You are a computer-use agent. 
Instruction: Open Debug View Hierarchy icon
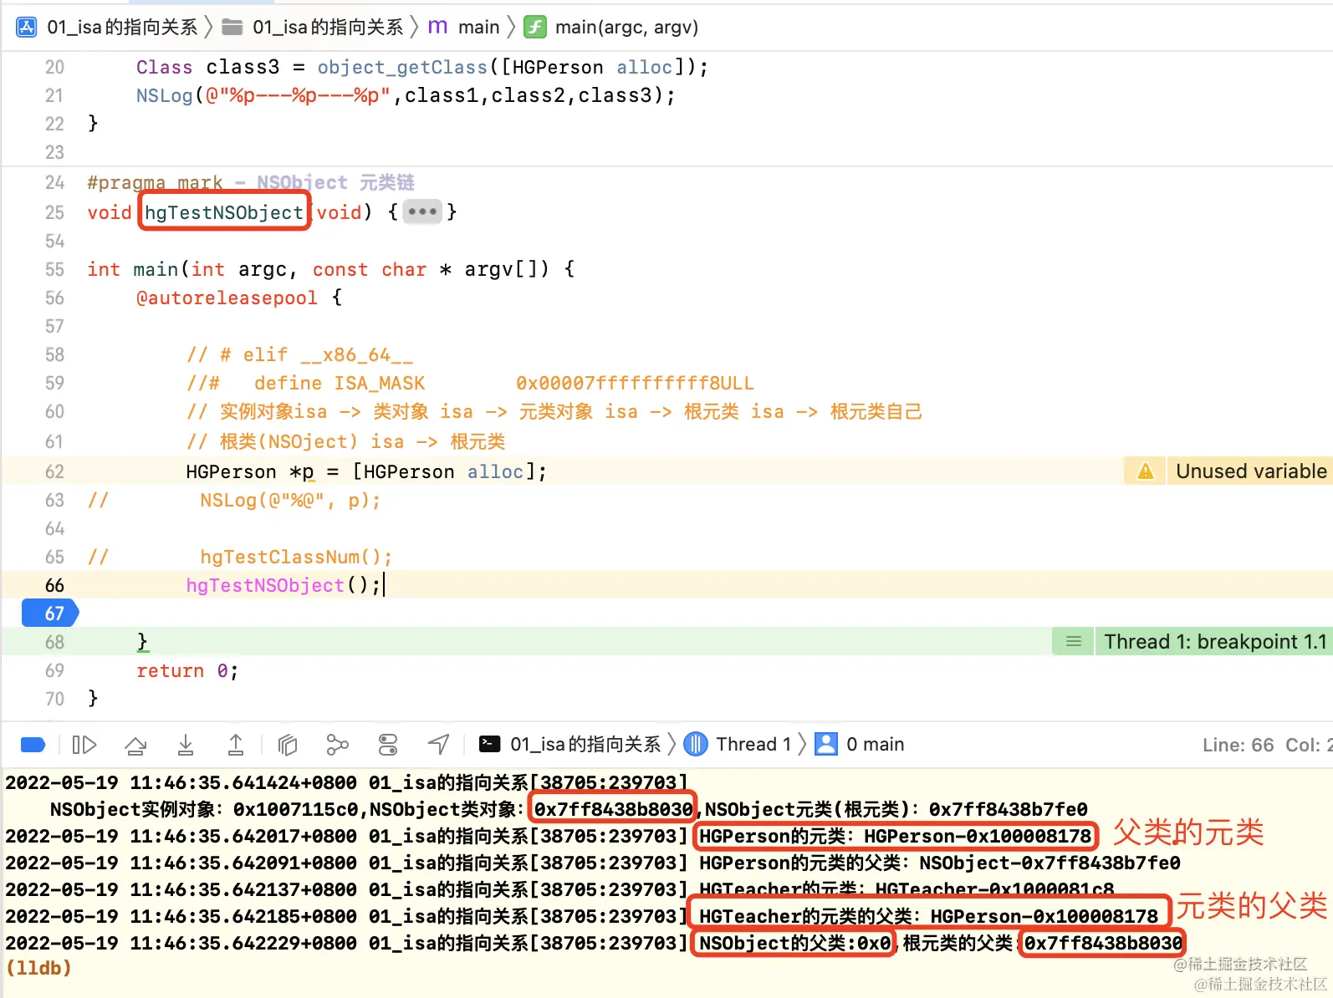[287, 745]
